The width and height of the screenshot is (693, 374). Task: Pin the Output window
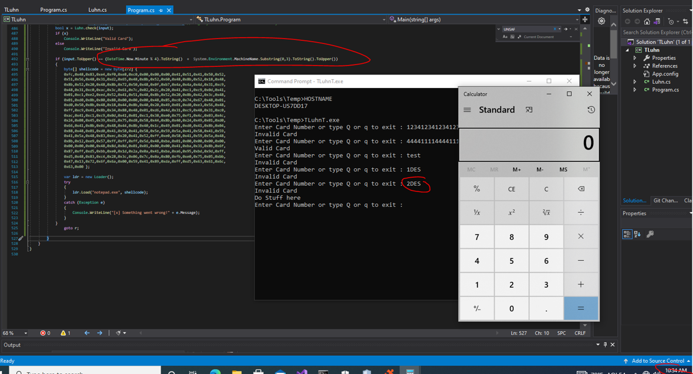[606, 345]
